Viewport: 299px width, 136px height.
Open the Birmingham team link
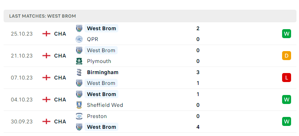pyautogui.click(x=103, y=72)
